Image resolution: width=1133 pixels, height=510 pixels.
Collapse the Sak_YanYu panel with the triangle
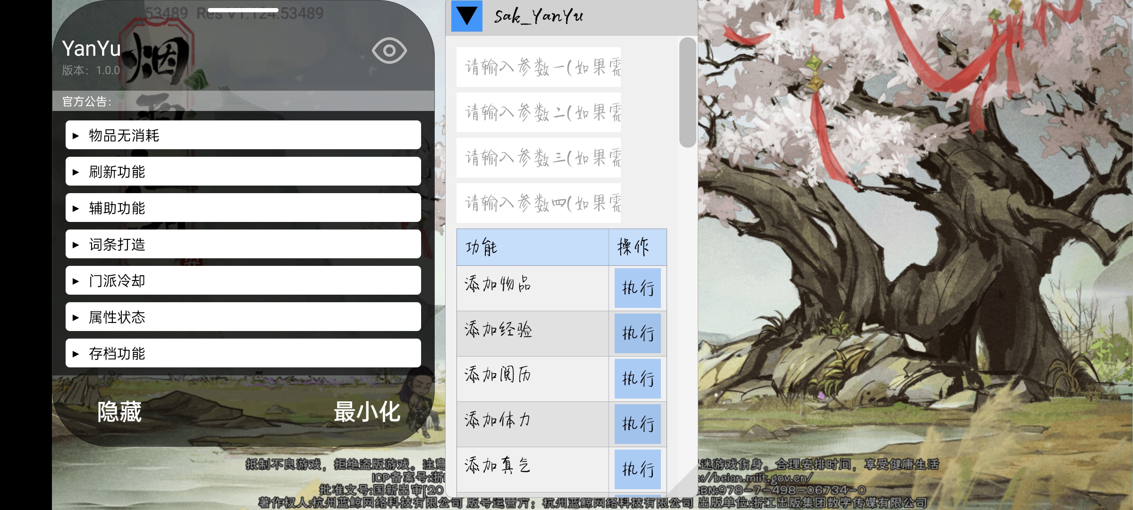point(466,16)
